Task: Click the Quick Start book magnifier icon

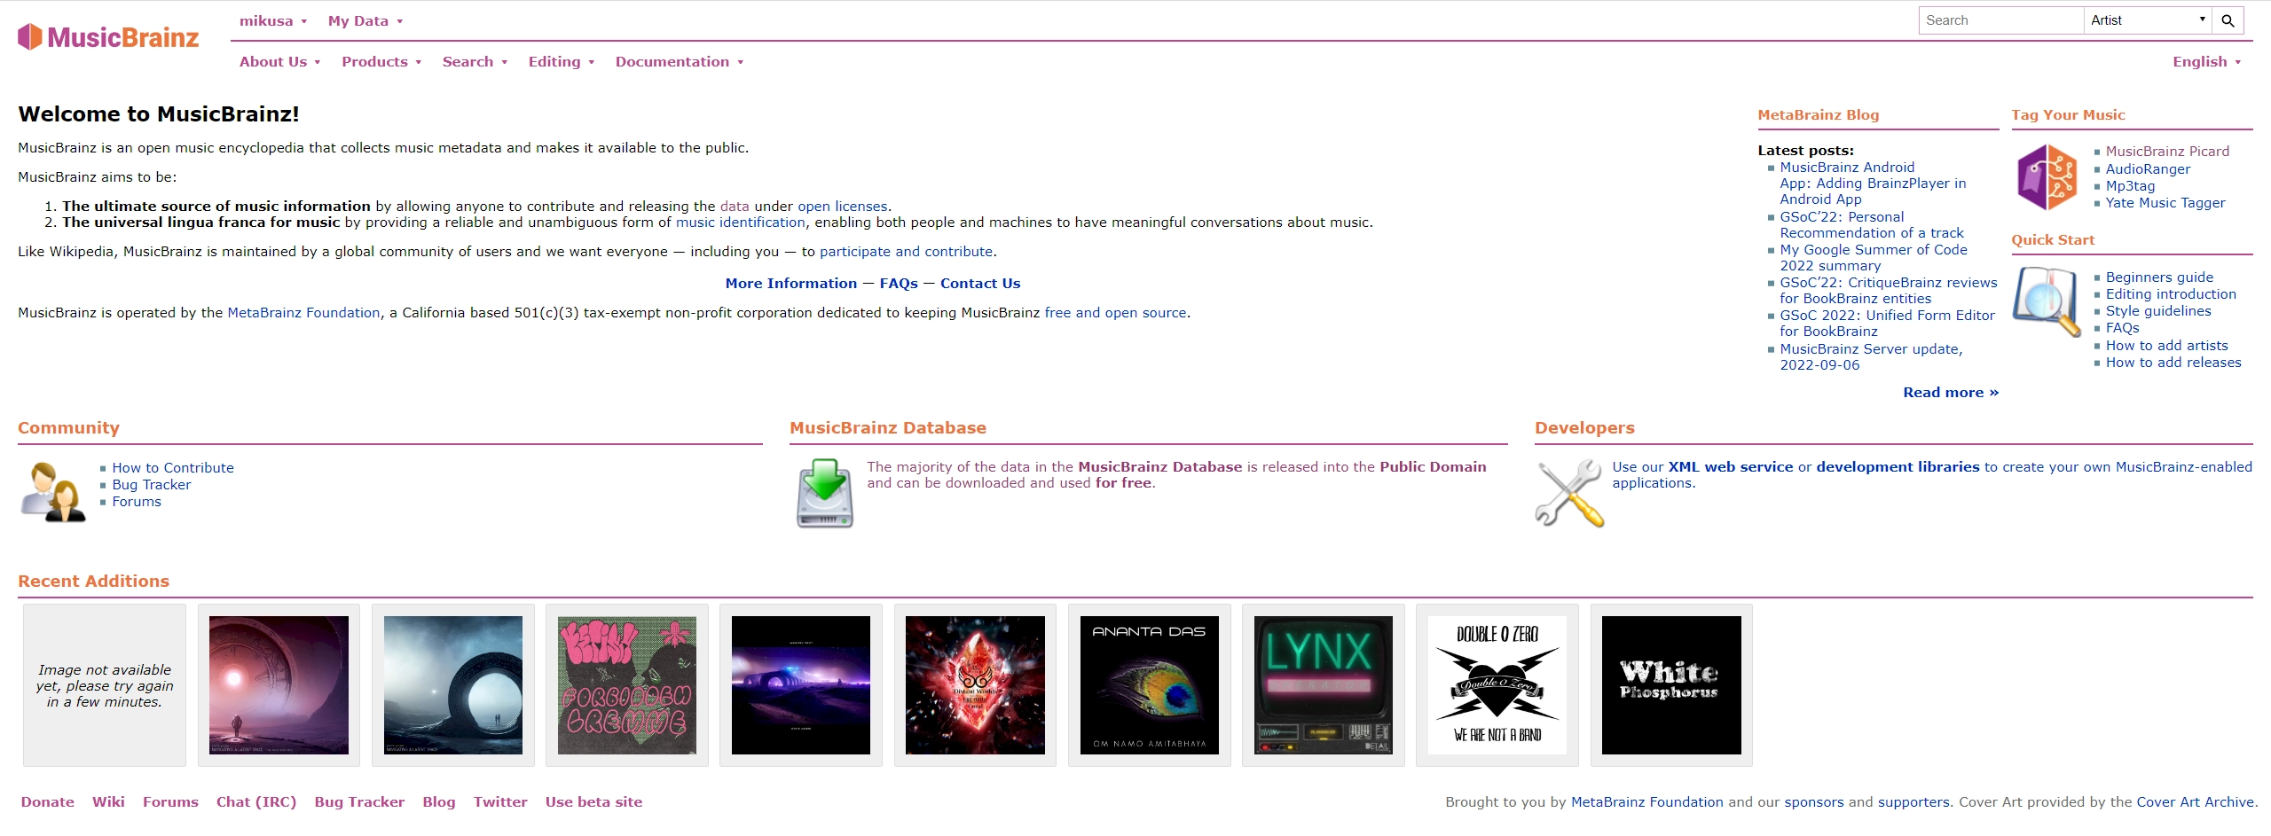Action: pos(2047,301)
